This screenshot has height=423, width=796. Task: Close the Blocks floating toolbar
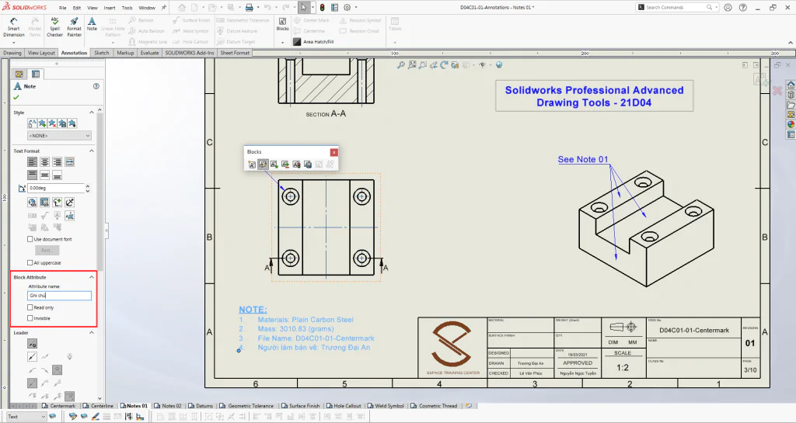pos(333,152)
